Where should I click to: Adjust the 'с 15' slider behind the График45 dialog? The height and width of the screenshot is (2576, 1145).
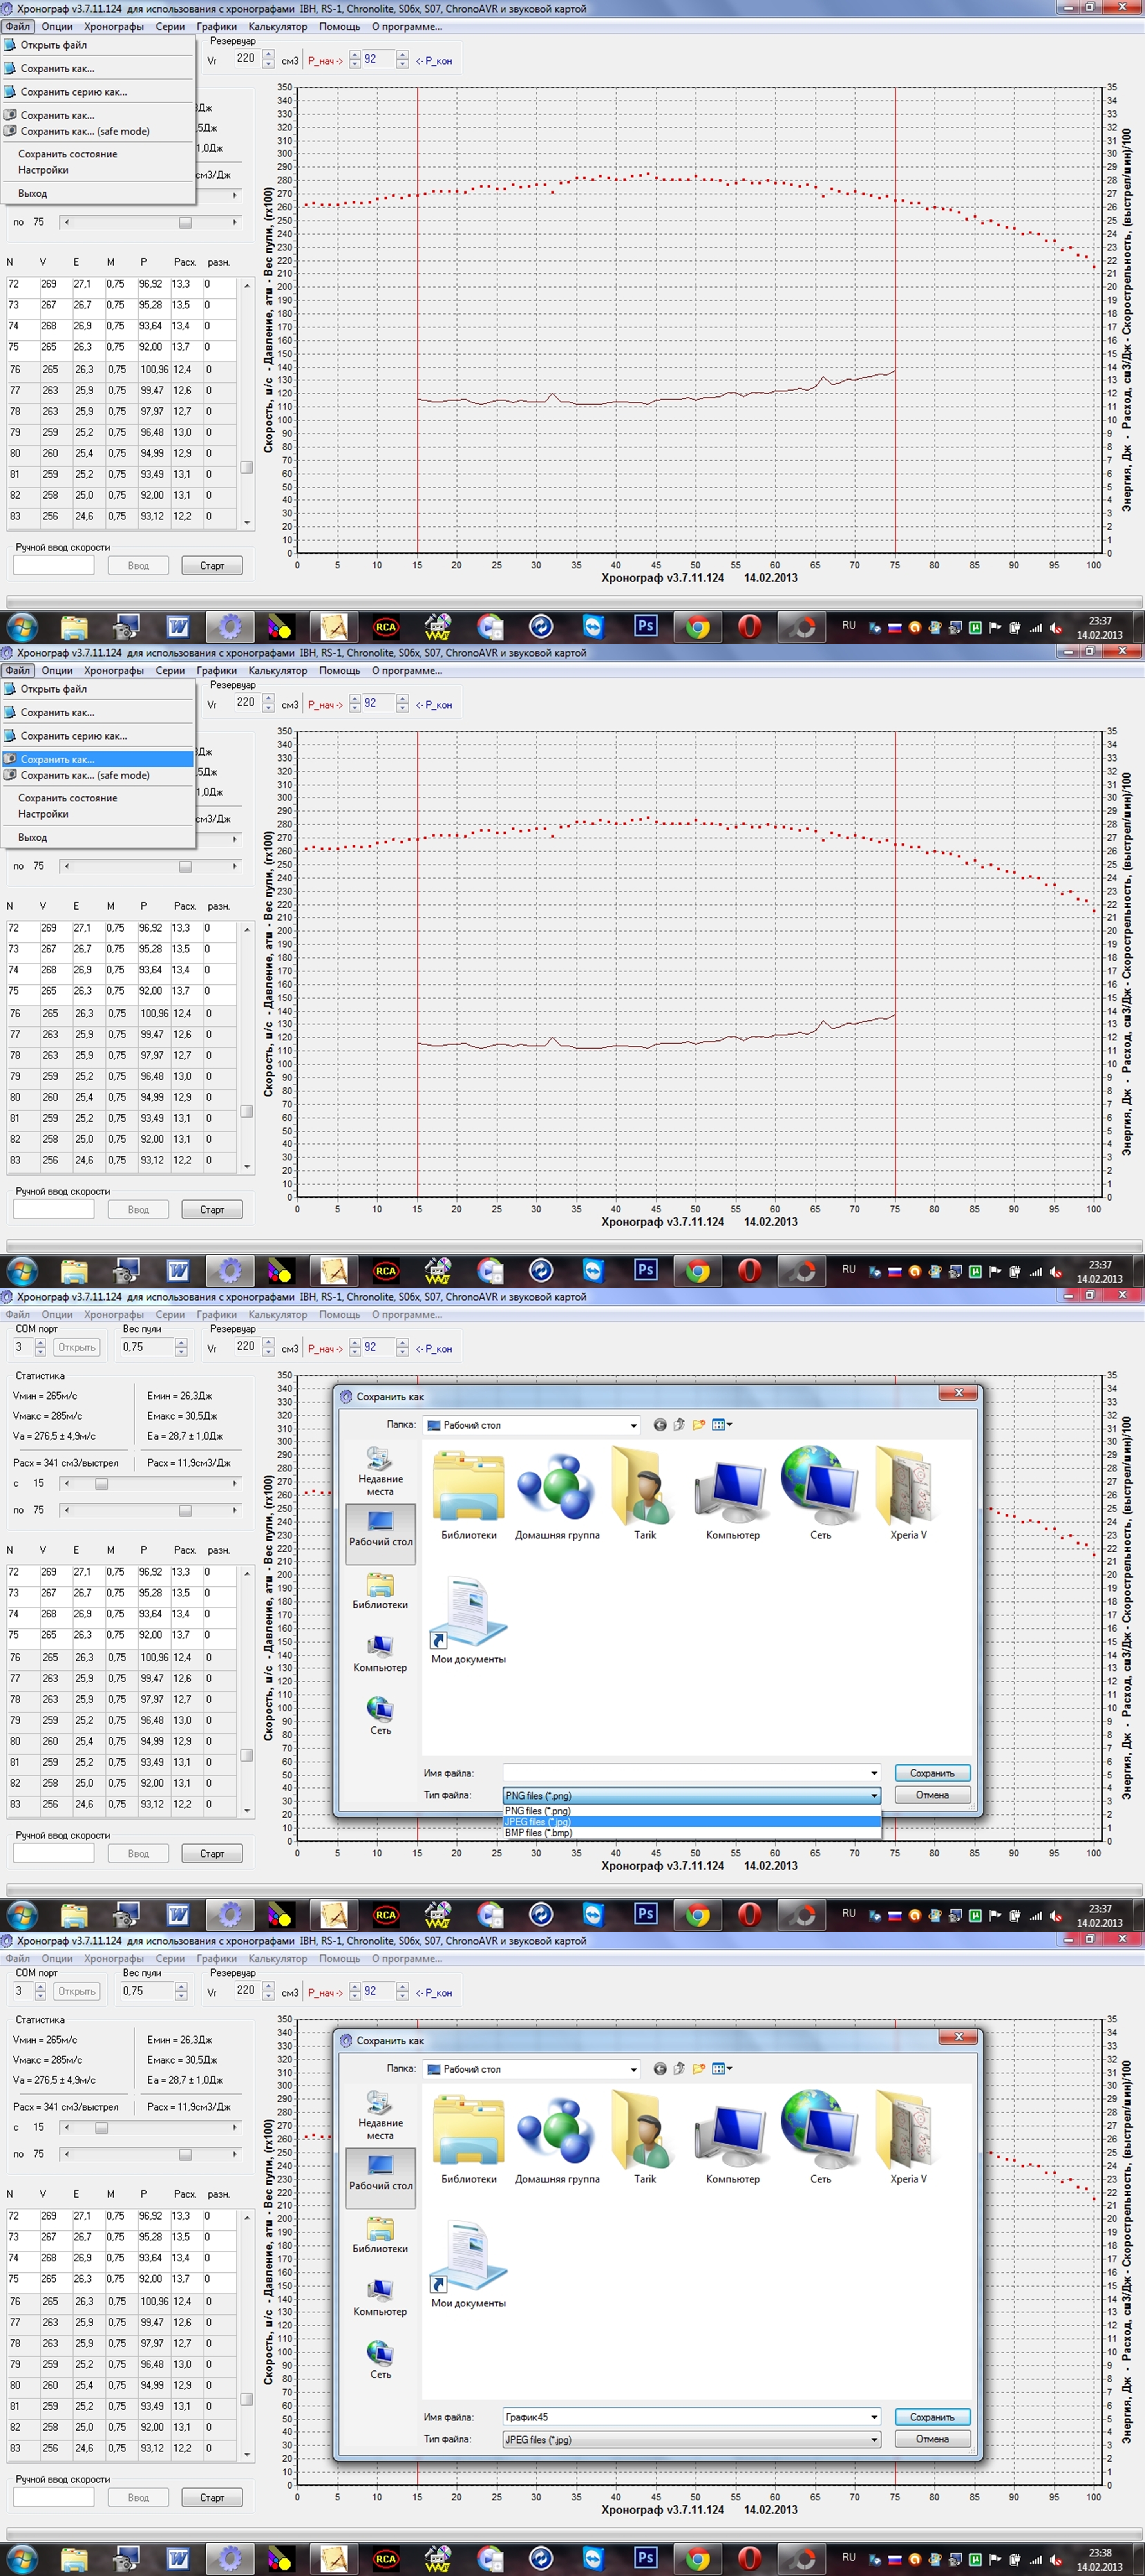click(x=101, y=2128)
